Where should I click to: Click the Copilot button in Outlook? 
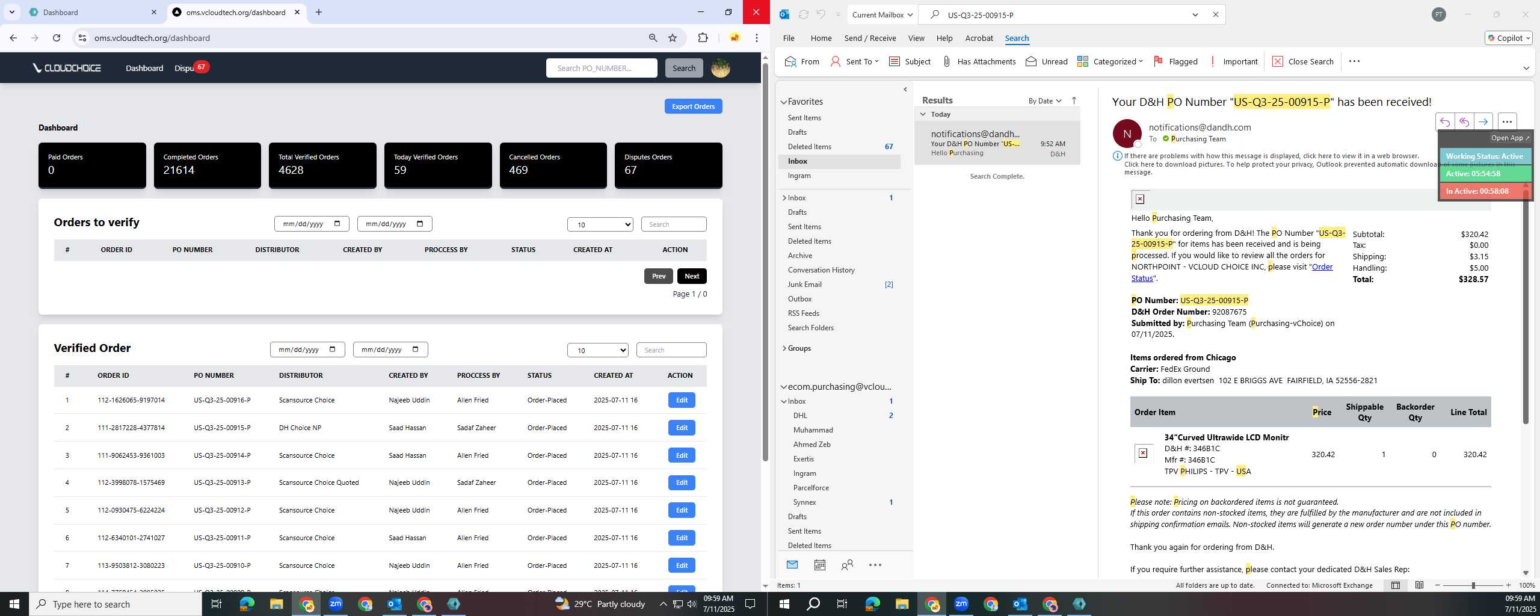coord(1508,38)
